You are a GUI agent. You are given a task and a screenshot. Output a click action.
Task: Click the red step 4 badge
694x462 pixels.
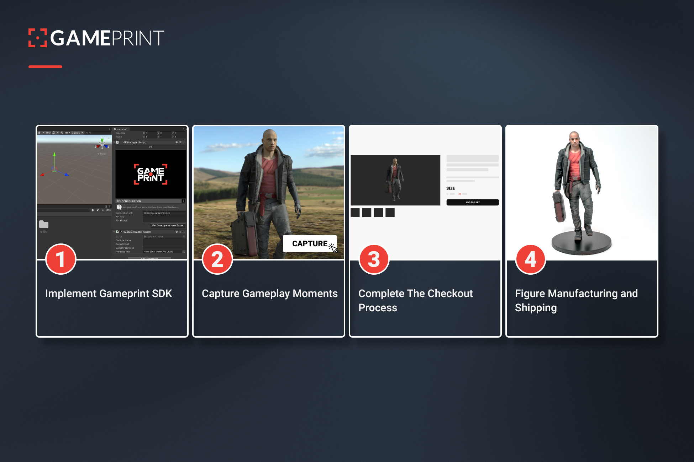[x=530, y=259]
